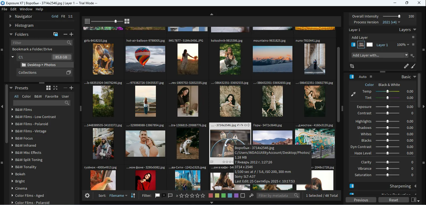Remove preset with Presets minus icon
The image size is (426, 205).
pyautogui.click(x=65, y=88)
